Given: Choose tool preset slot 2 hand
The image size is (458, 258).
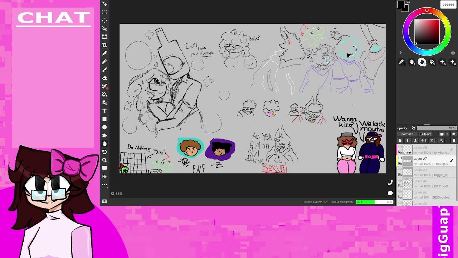Looking at the screenshot, I should (x=412, y=62).
